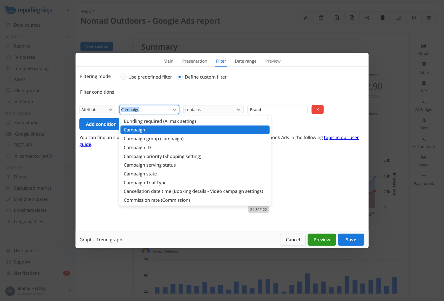The width and height of the screenshot is (444, 301).
Task: Open Data sources in sidebar
Action: pos(27,25)
